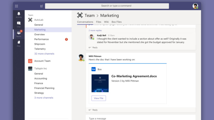Click the View File button
The width and height of the screenshot is (214, 120).
[99, 98]
